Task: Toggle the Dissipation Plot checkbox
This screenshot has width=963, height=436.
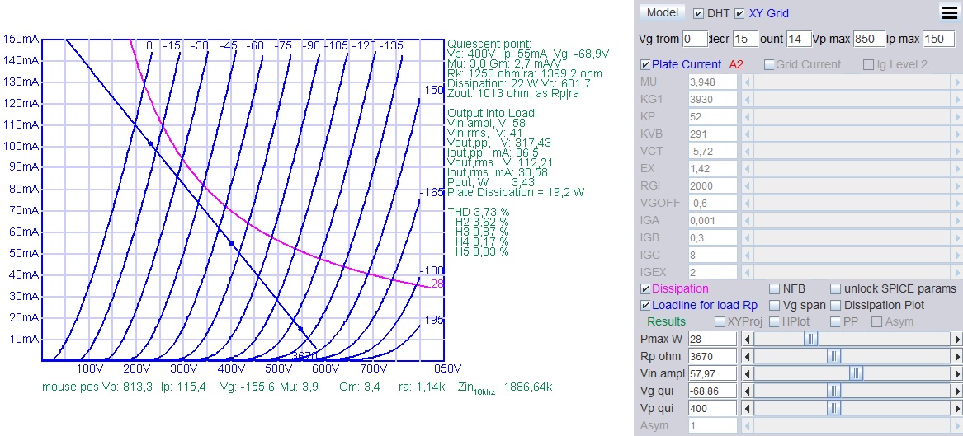Action: (x=836, y=306)
